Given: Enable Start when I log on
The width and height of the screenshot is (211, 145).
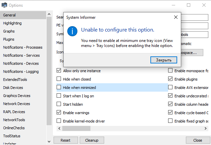Looking at the screenshot, I should tap(59, 96).
